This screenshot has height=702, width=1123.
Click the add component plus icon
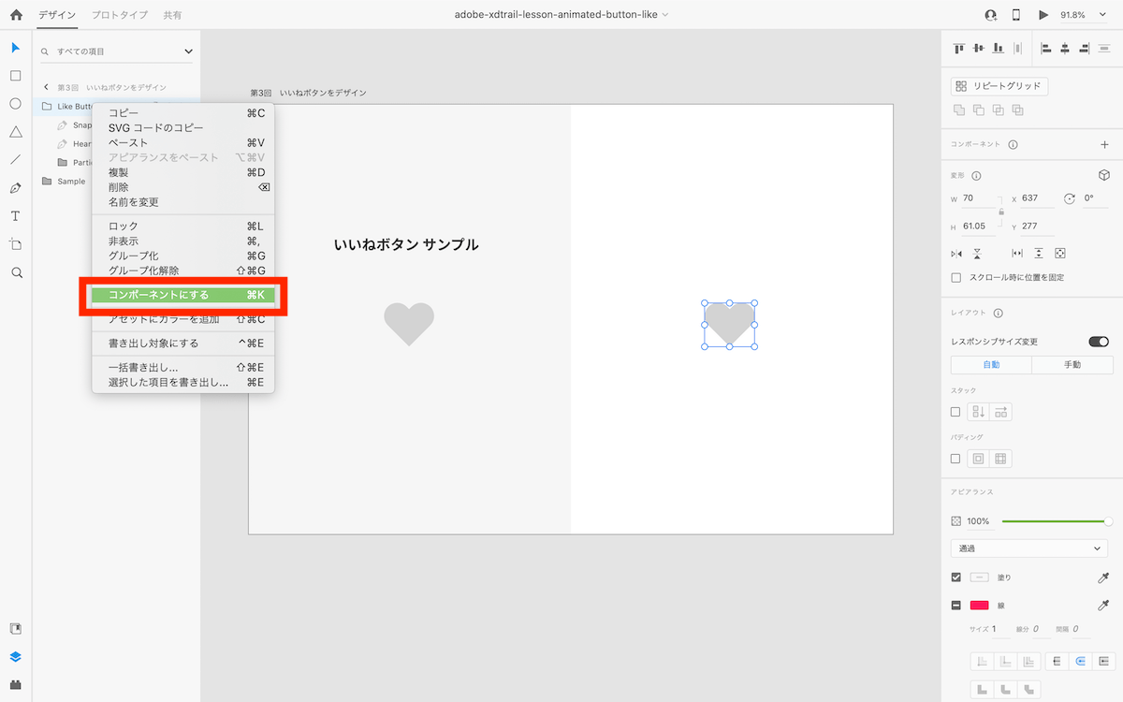pyautogui.click(x=1104, y=145)
